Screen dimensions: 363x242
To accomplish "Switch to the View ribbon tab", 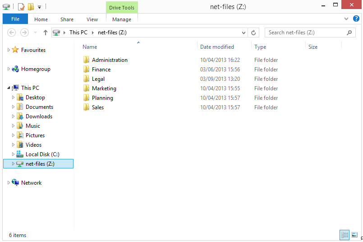I will click(92, 19).
